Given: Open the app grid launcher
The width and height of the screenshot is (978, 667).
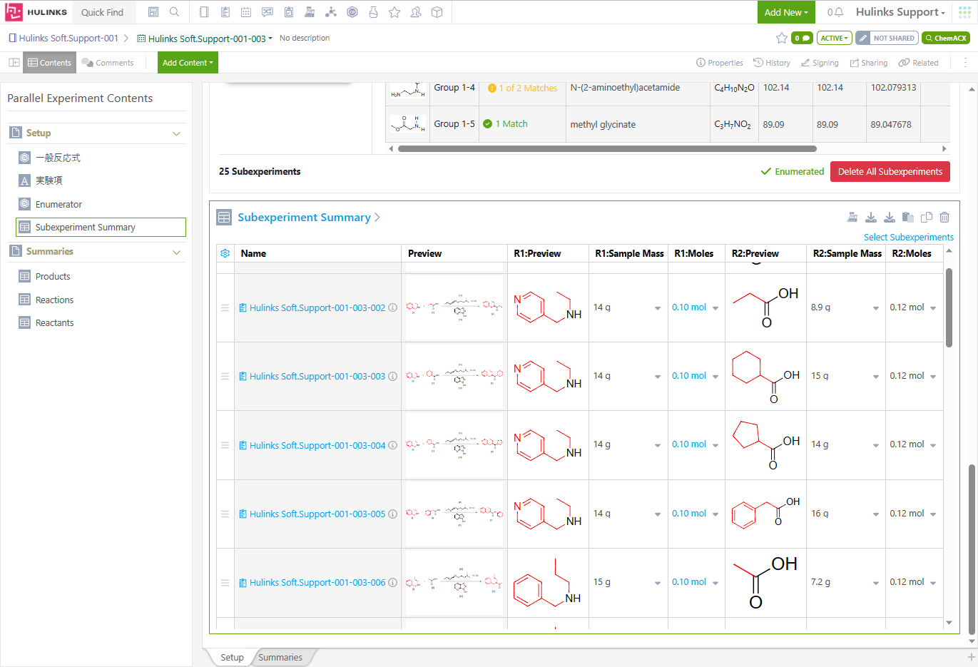Looking at the screenshot, I should point(964,12).
